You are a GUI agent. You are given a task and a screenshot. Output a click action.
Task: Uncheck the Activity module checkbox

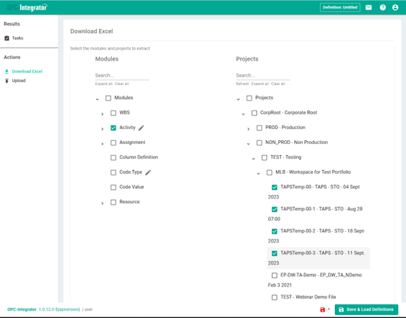point(114,128)
